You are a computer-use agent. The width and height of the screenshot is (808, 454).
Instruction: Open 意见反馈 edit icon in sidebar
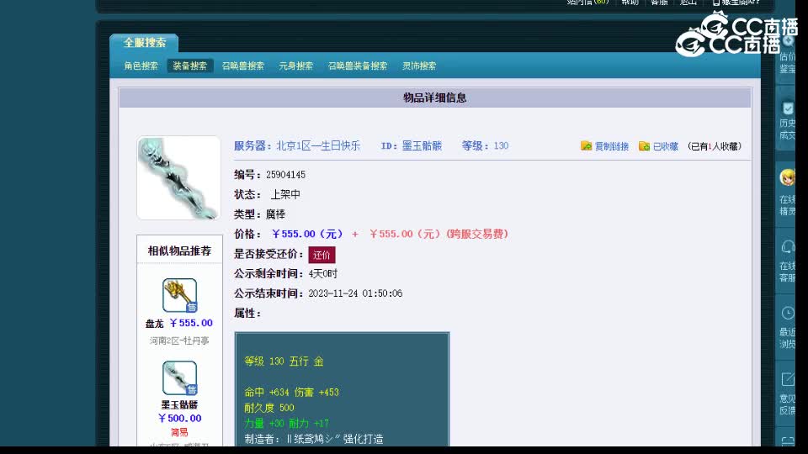pos(788,379)
